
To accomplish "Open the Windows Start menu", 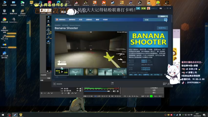I will click(3, 115).
